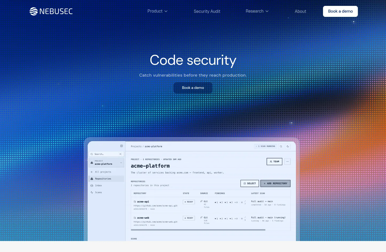Click the sidebar Search field
Image resolution: width=386 pixels, height=252 pixels.
(106, 154)
